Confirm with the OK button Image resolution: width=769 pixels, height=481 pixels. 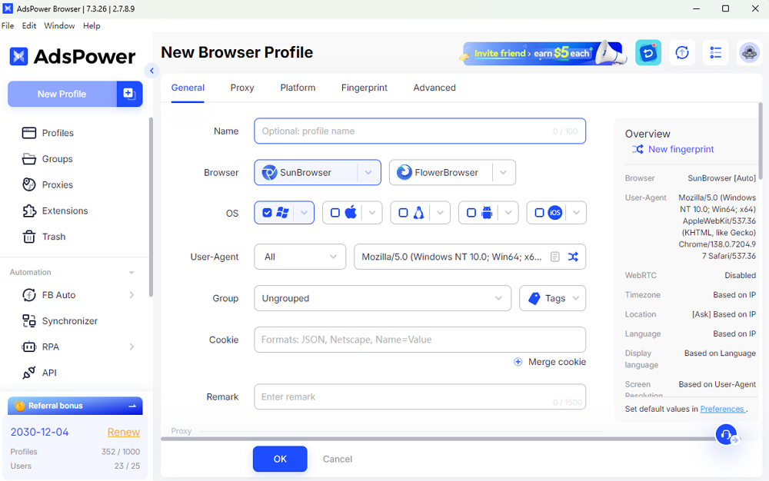click(280, 459)
